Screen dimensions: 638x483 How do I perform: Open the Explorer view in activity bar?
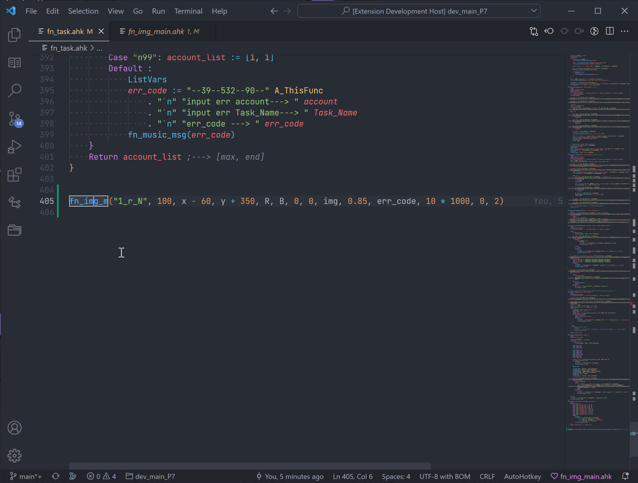tap(14, 35)
